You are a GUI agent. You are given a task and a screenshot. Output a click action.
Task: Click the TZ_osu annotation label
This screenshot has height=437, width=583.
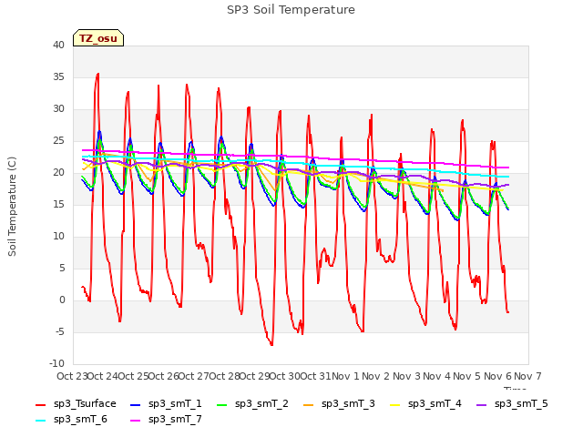click(x=98, y=38)
